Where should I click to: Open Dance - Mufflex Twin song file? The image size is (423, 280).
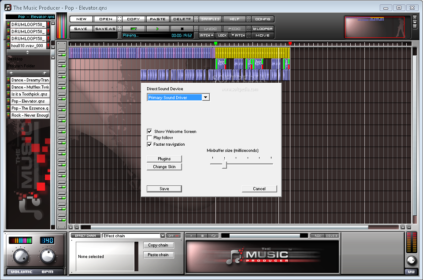(30, 87)
